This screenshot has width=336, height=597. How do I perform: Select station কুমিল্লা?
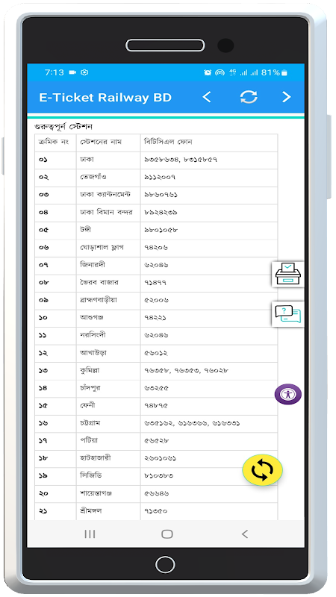90,370
